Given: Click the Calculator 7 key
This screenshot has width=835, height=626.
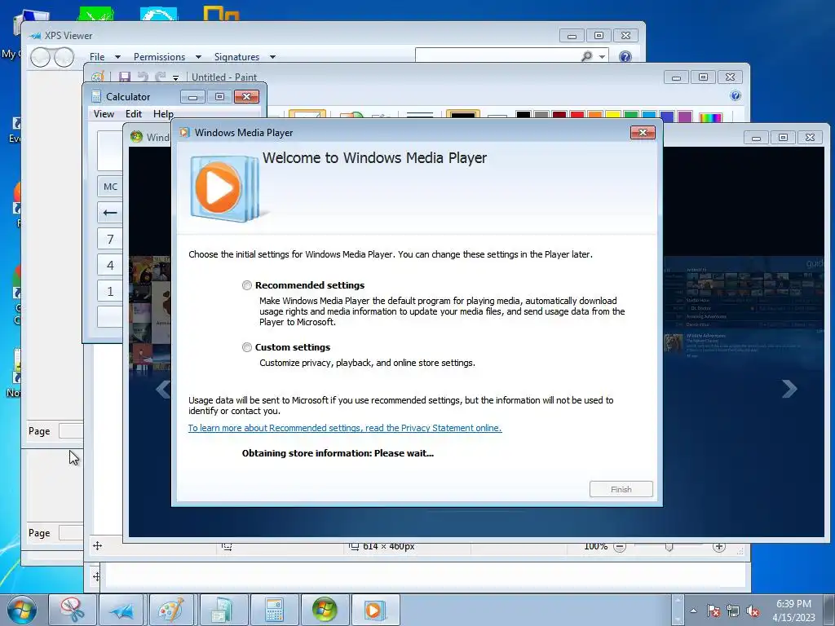Looking at the screenshot, I should coord(110,239).
